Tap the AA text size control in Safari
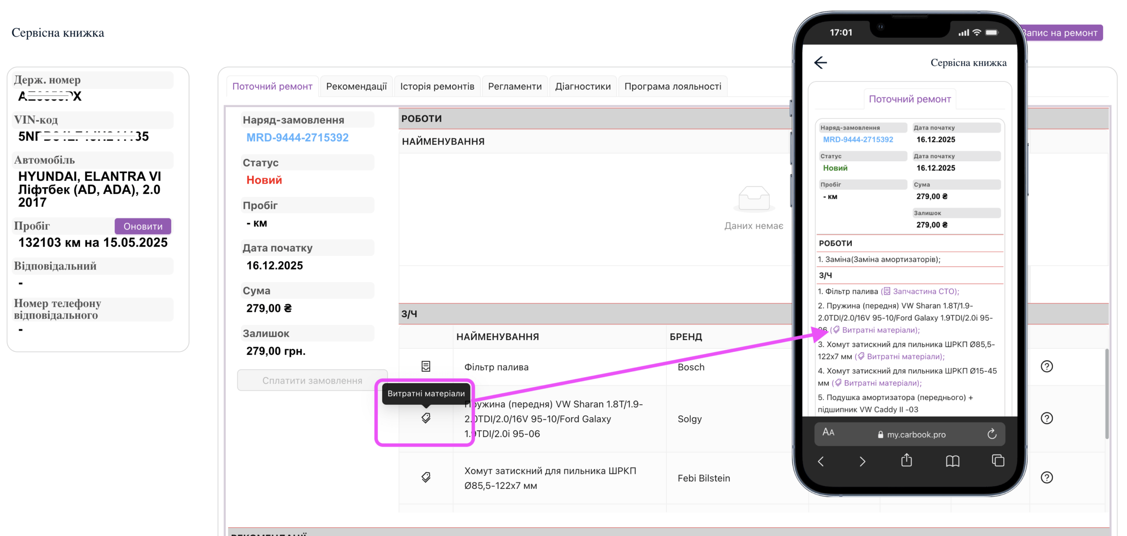Image resolution: width=1127 pixels, height=536 pixels. tap(828, 432)
